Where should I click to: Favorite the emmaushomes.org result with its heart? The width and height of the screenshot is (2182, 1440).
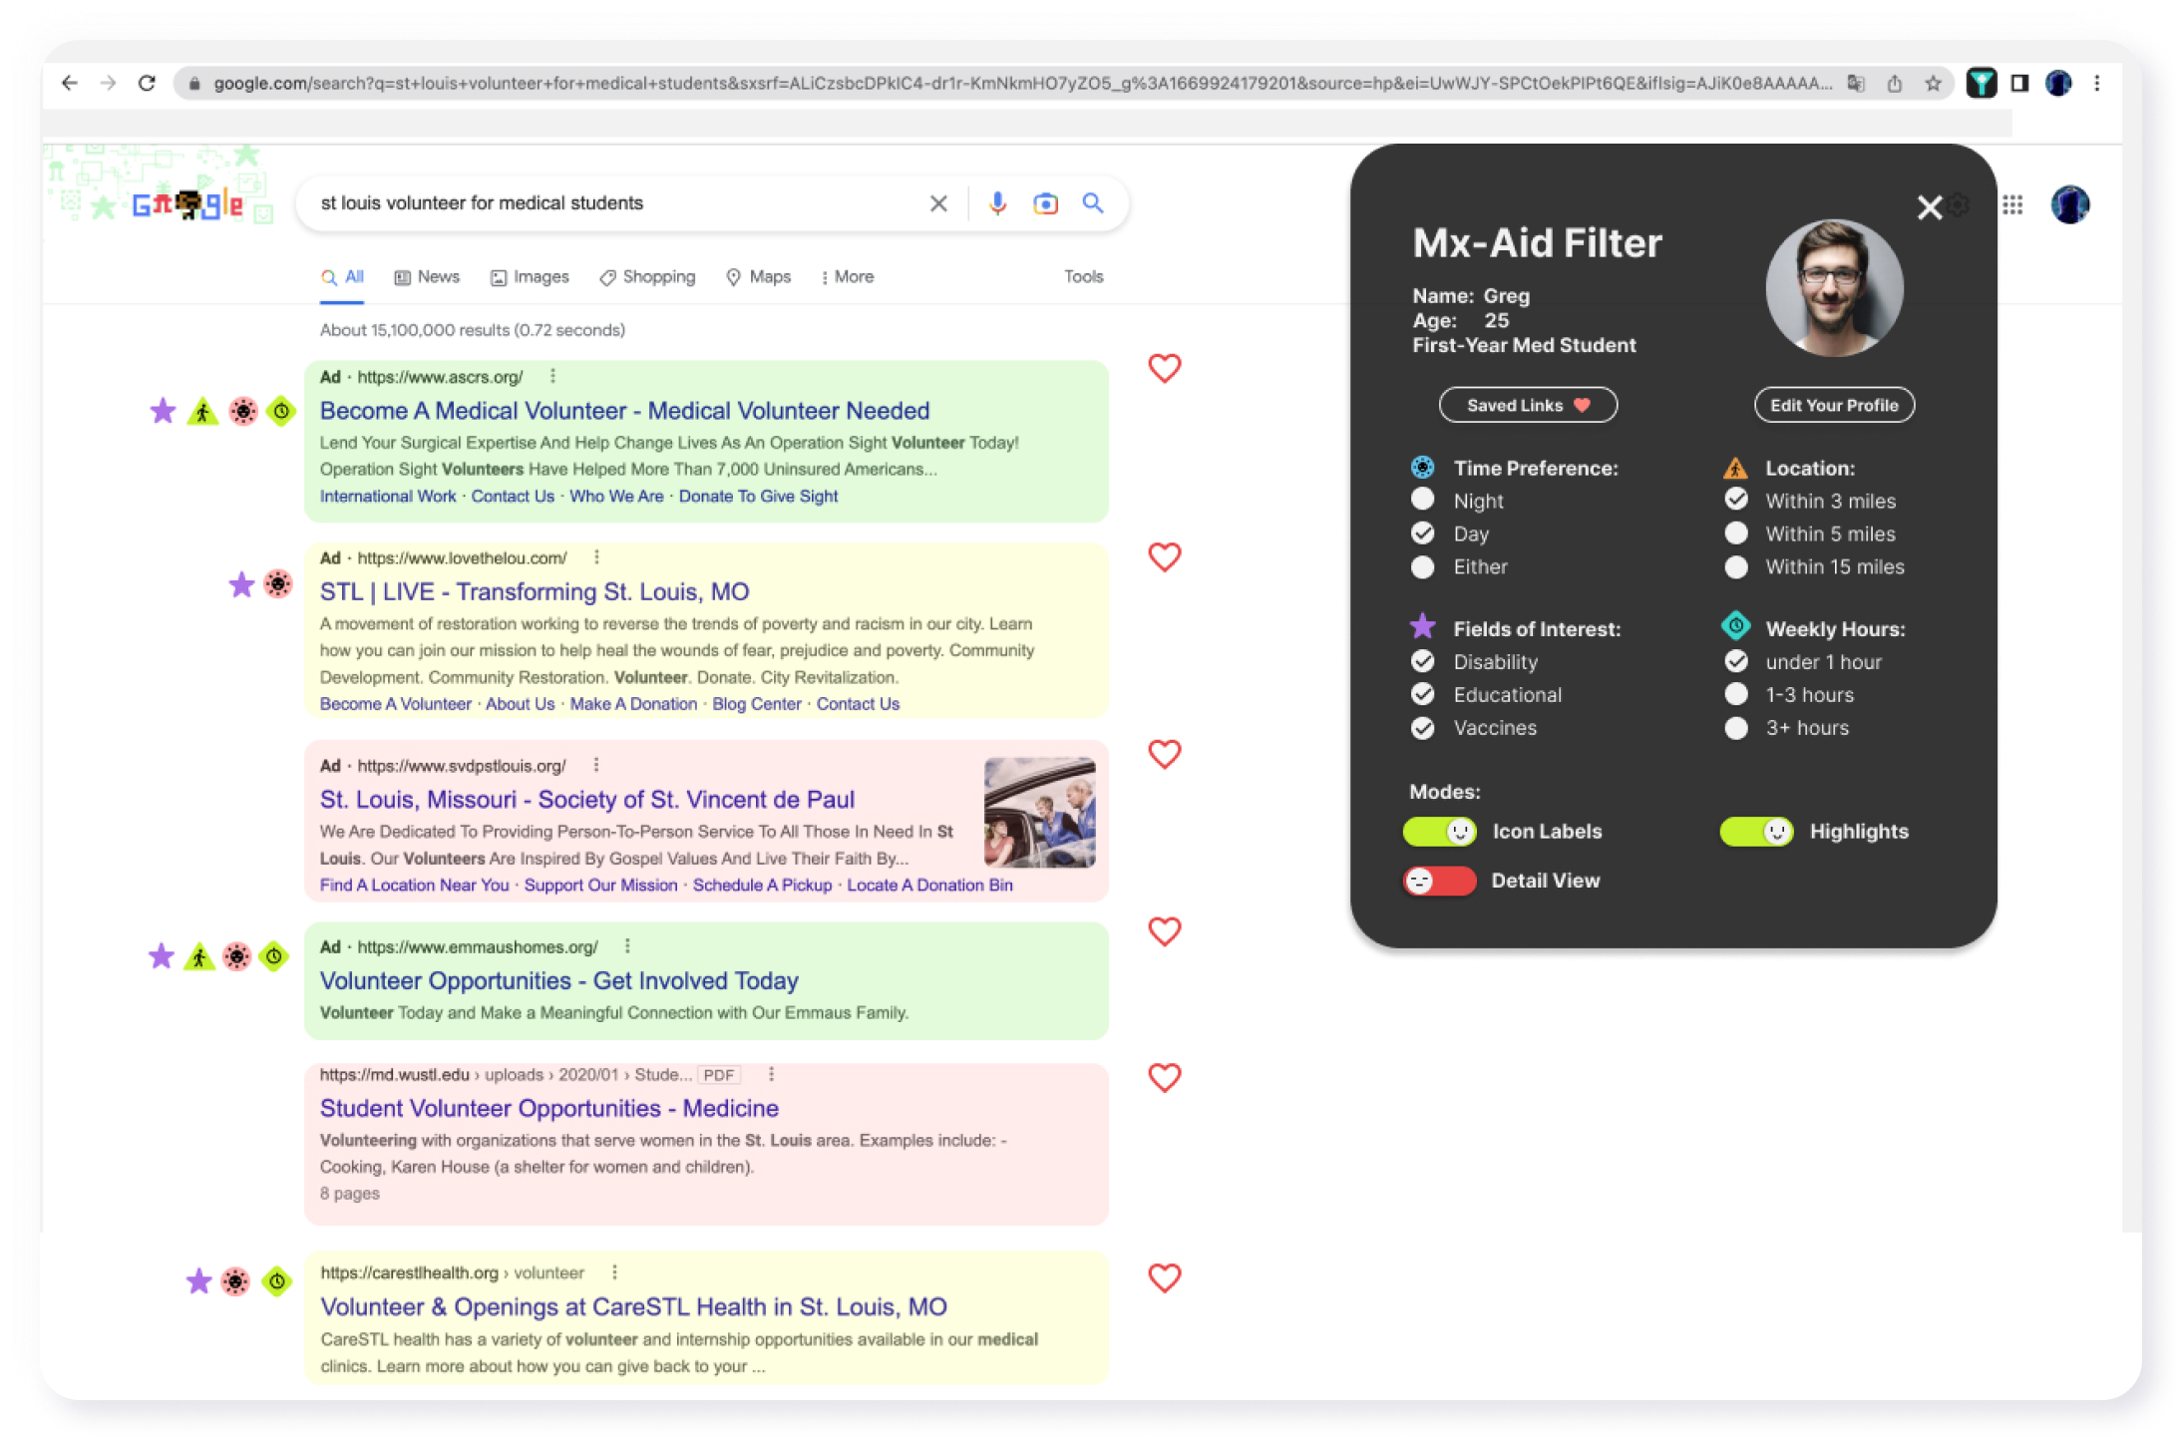pyautogui.click(x=1164, y=931)
